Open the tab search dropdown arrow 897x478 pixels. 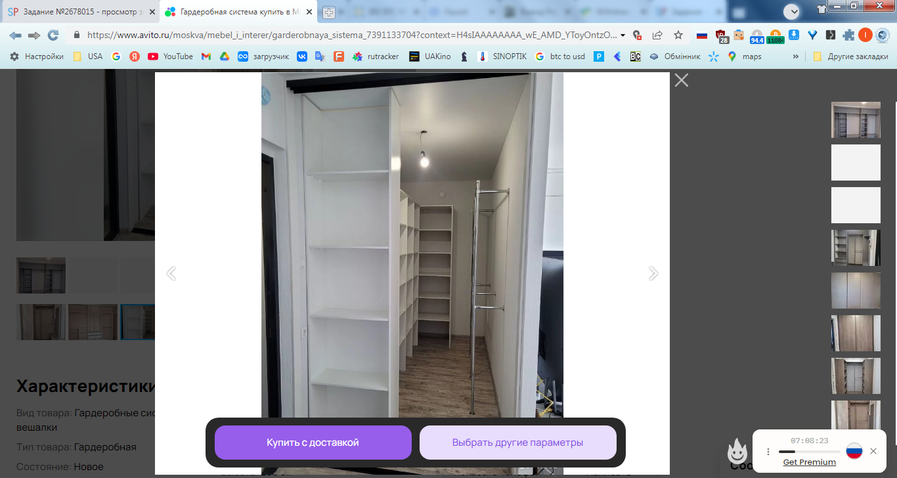point(791,11)
